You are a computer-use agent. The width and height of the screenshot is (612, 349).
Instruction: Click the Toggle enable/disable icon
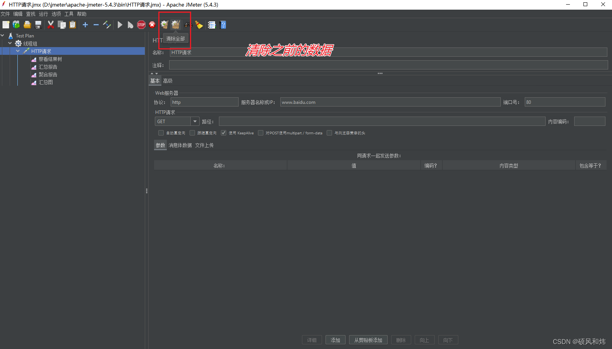point(107,25)
